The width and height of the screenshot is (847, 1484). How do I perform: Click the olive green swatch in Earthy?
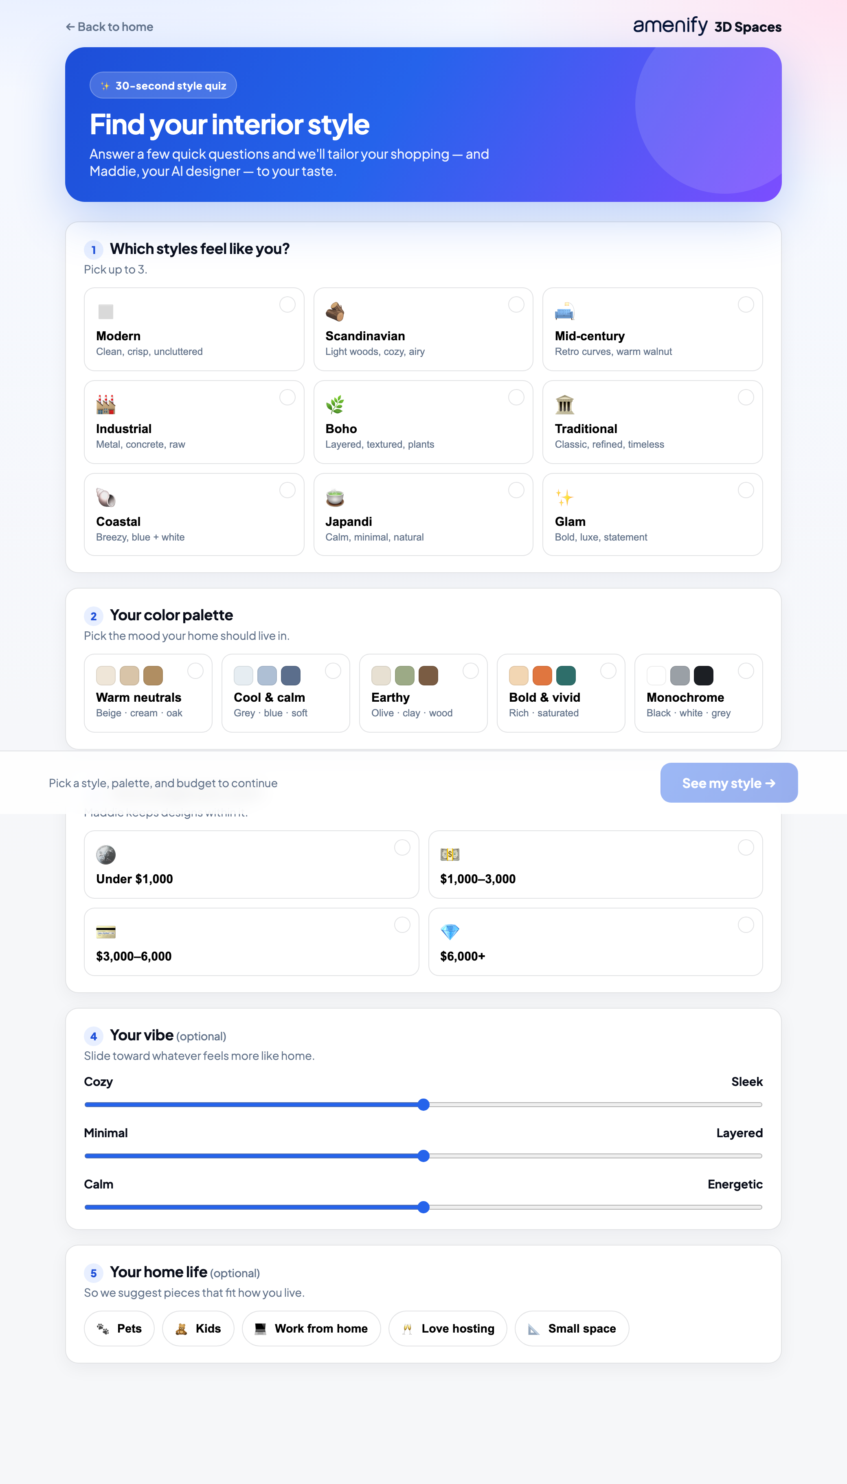[x=404, y=675]
